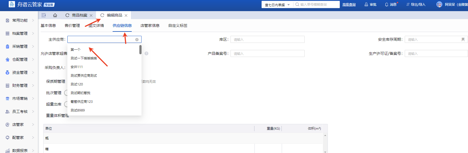Click the refresh icon on the 编辑商品 tab
This screenshot has height=153, width=468.
pyautogui.click(x=102, y=15)
